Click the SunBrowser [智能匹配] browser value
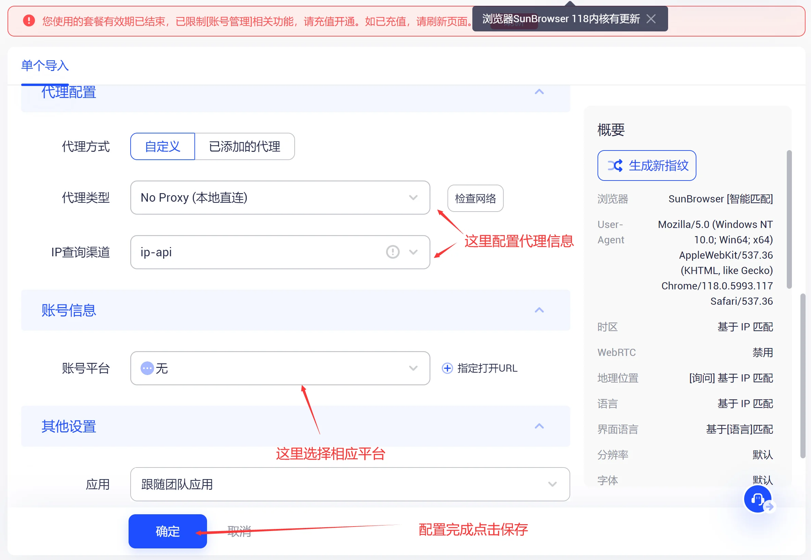The image size is (811, 560). pos(721,199)
